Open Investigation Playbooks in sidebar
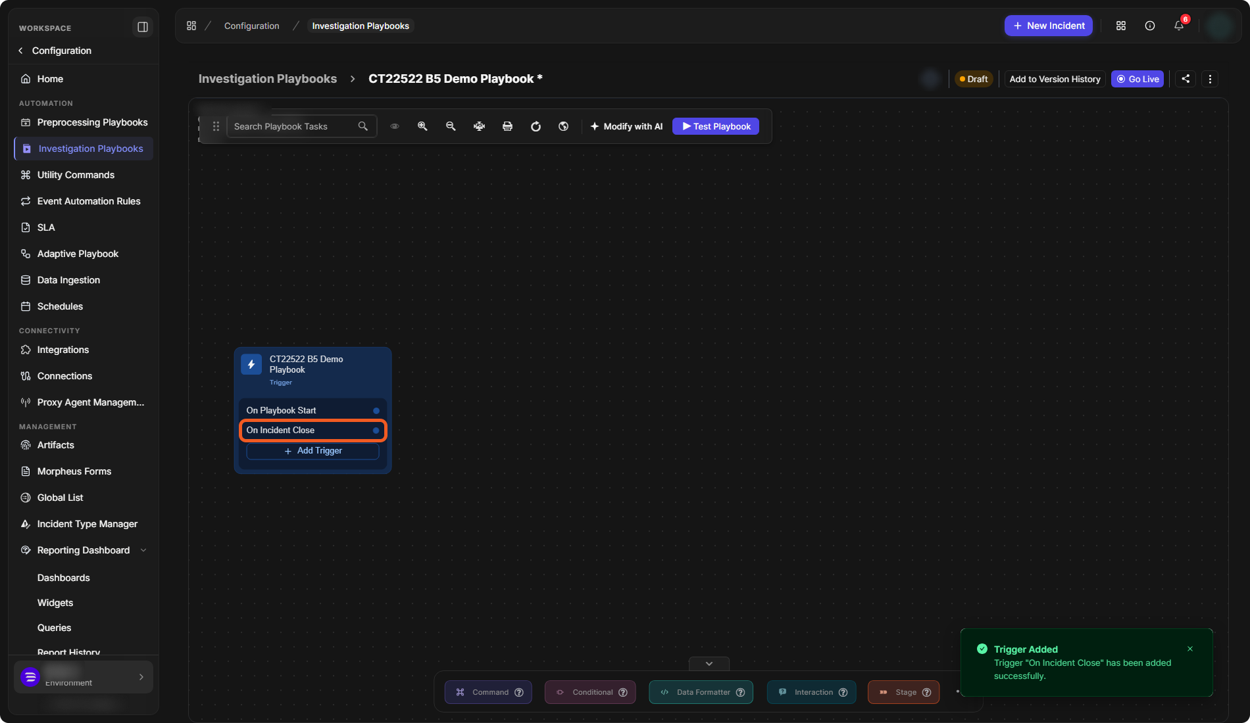 coord(84,149)
